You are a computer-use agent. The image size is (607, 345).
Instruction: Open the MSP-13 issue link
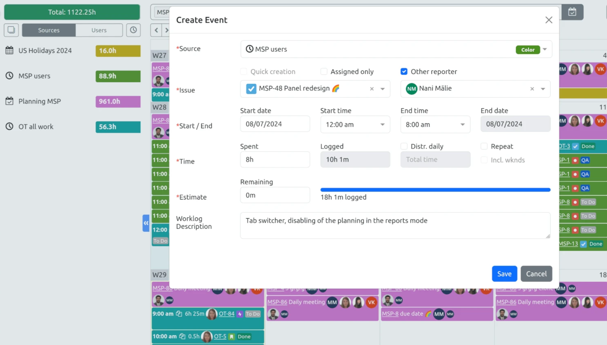(569, 244)
